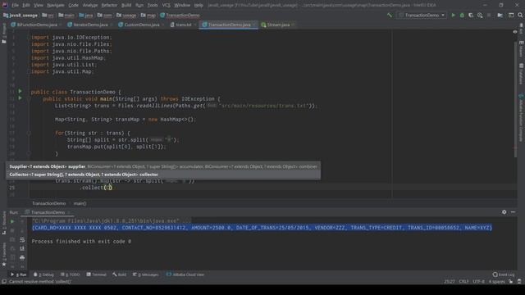Image resolution: width=525 pixels, height=295 pixels.
Task: Open the Project Structure toolbar icon
Action: (x=500, y=15)
